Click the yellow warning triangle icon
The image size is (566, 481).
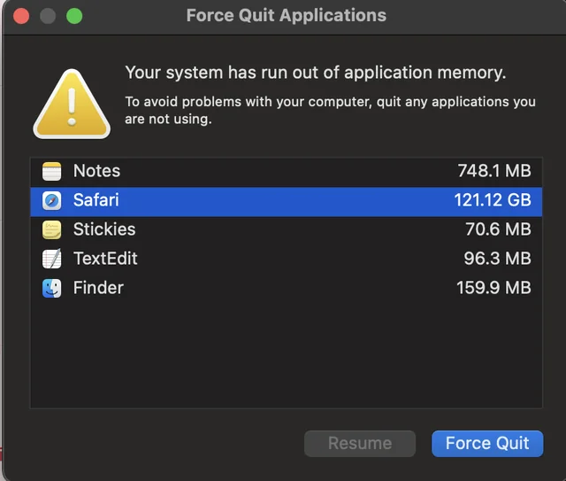click(72, 104)
